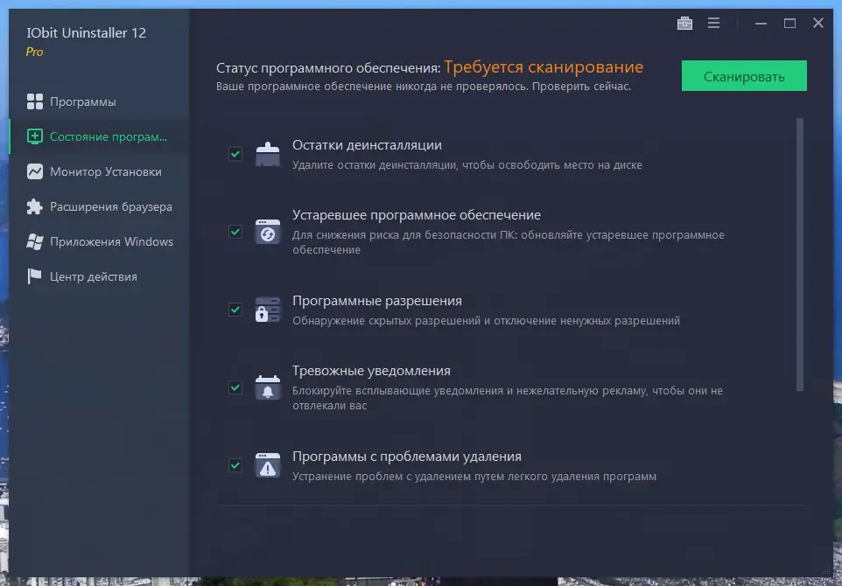The image size is (842, 586).
Task: Open the hamburger menu at the top right
Action: [x=713, y=23]
